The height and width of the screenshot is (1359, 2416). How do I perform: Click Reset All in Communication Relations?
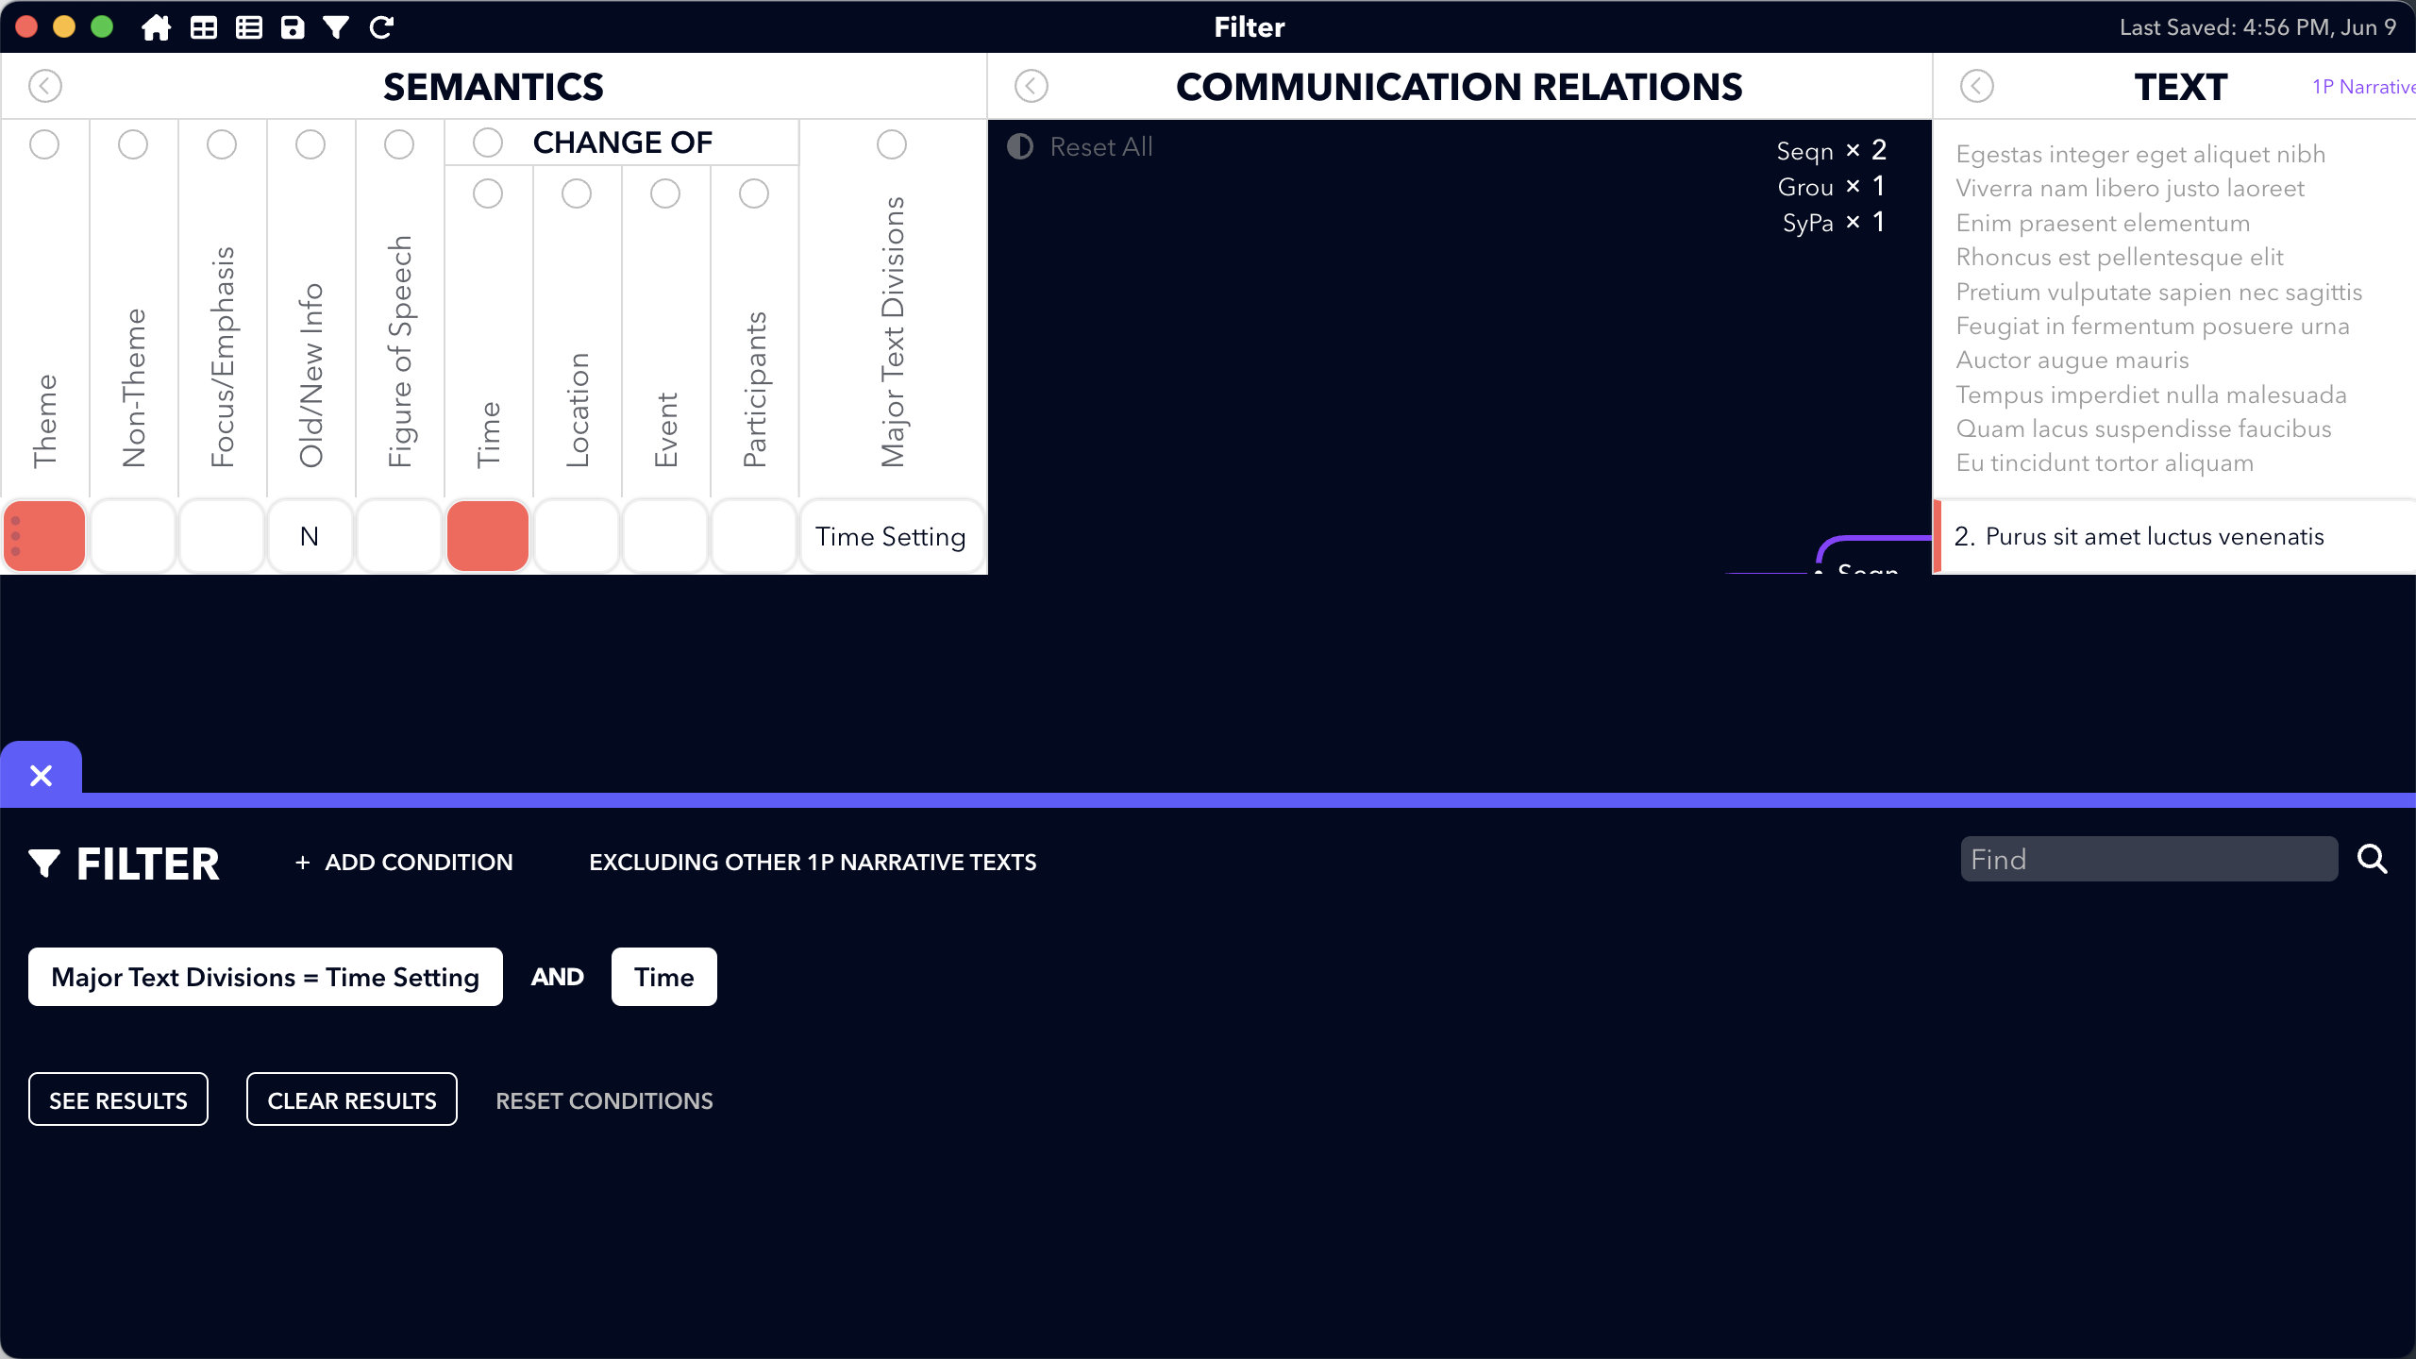coord(1101,146)
